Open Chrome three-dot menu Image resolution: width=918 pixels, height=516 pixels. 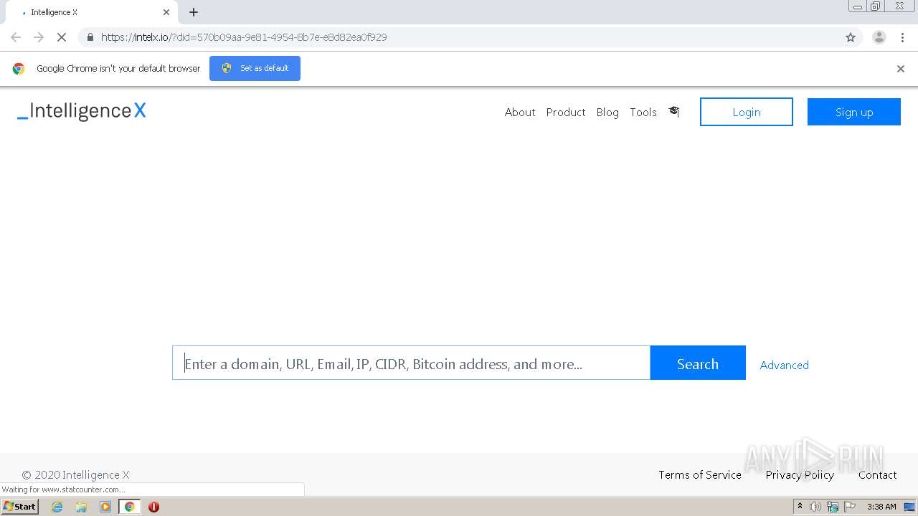[x=902, y=37]
